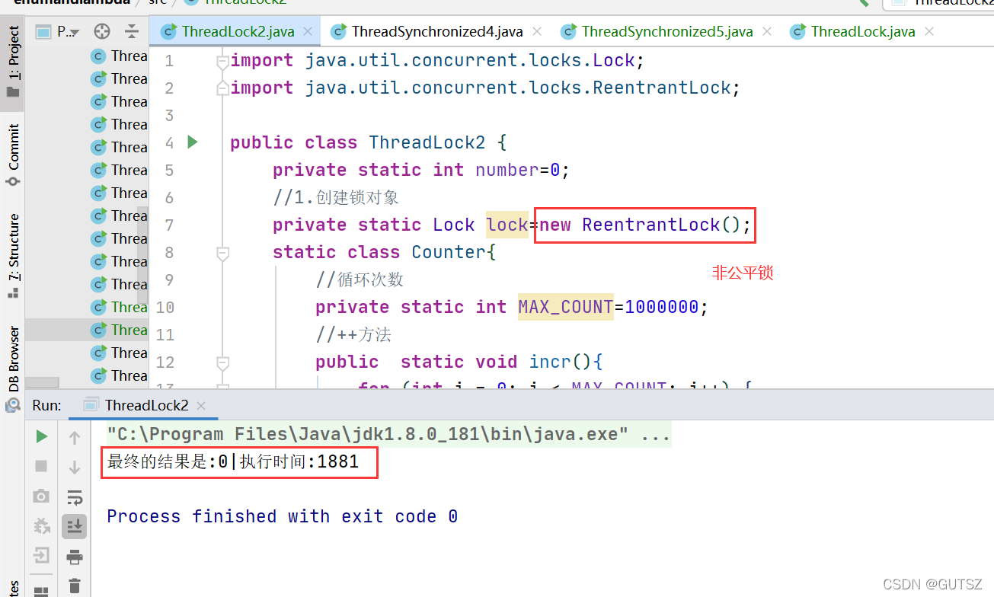Click the Counter class name on line 8
This screenshot has width=994, height=597.
point(449,252)
